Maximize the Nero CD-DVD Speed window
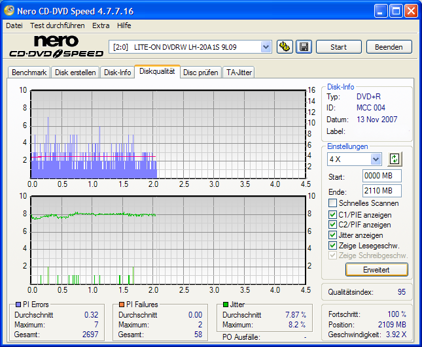The width and height of the screenshot is (422, 347). pos(396,10)
